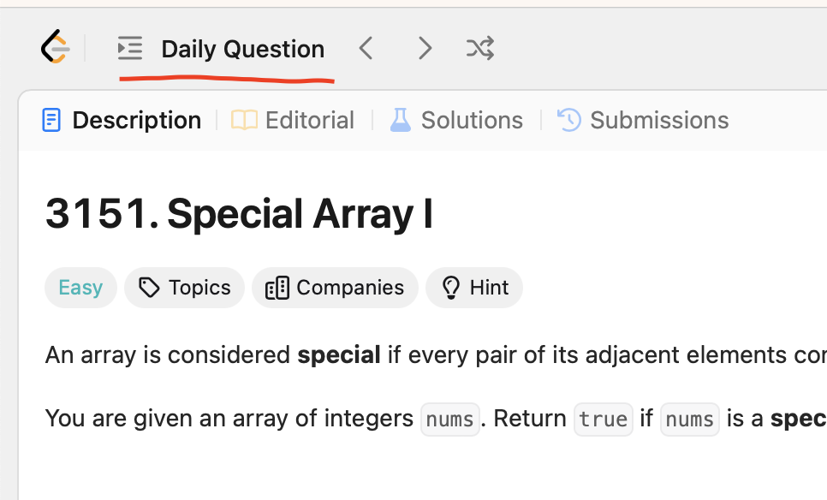Expand the Topics tag button
This screenshot has width=827, height=500.
click(185, 288)
